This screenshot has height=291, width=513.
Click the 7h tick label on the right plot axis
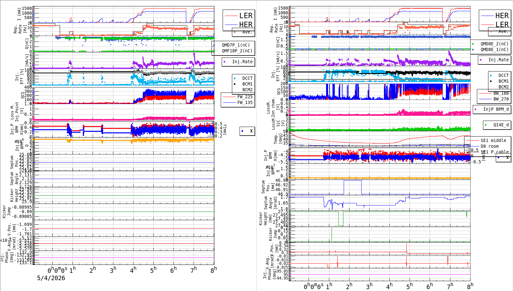(450, 286)
